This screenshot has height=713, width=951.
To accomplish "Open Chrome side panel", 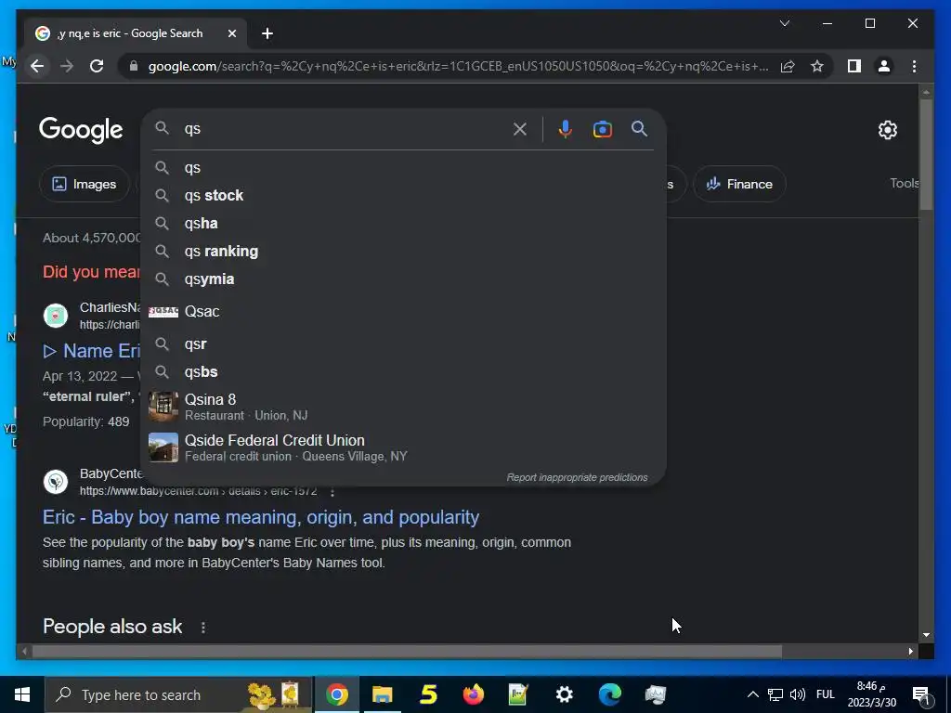I will (x=854, y=66).
